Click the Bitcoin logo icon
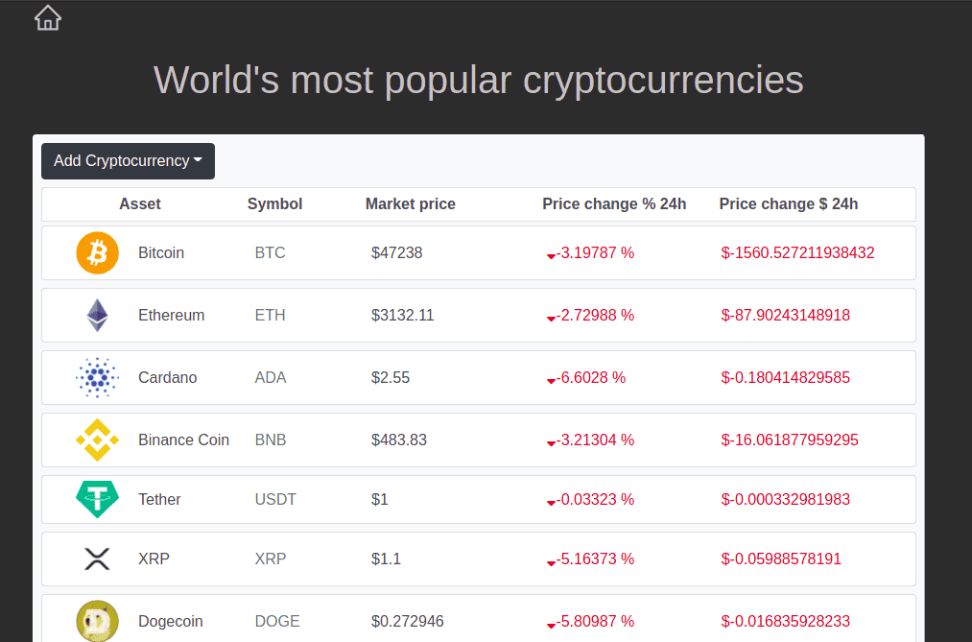This screenshot has width=972, height=642. point(97,252)
